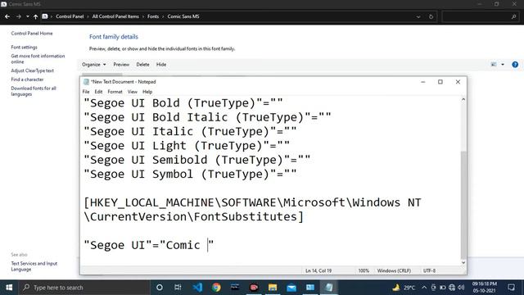The width and height of the screenshot is (524, 295).
Task: Open Get more font information online
Action: (x=38, y=59)
